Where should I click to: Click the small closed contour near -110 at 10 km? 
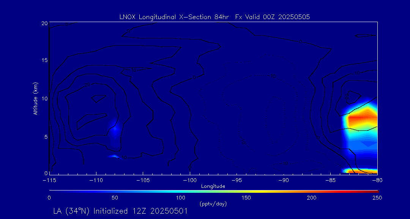[99, 98]
